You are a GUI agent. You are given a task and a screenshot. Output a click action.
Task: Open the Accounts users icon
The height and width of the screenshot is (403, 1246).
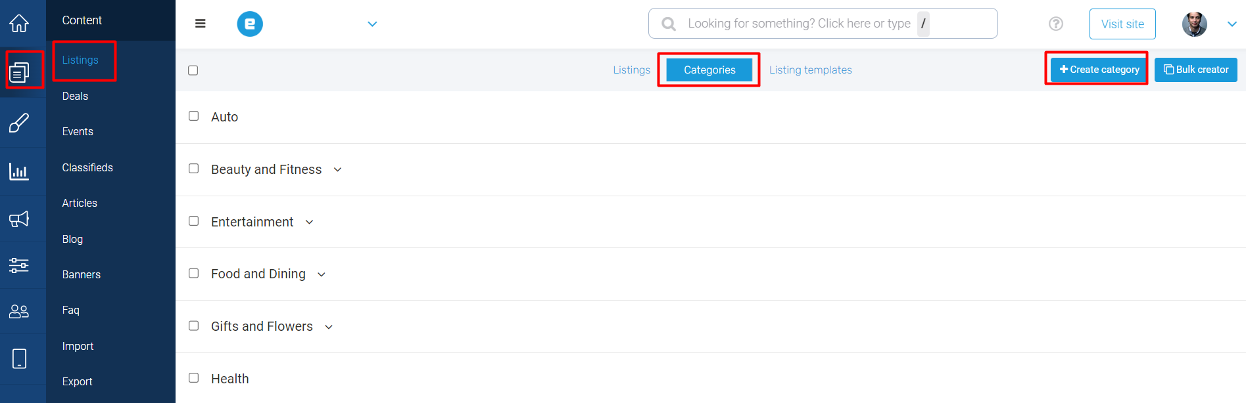tap(19, 311)
